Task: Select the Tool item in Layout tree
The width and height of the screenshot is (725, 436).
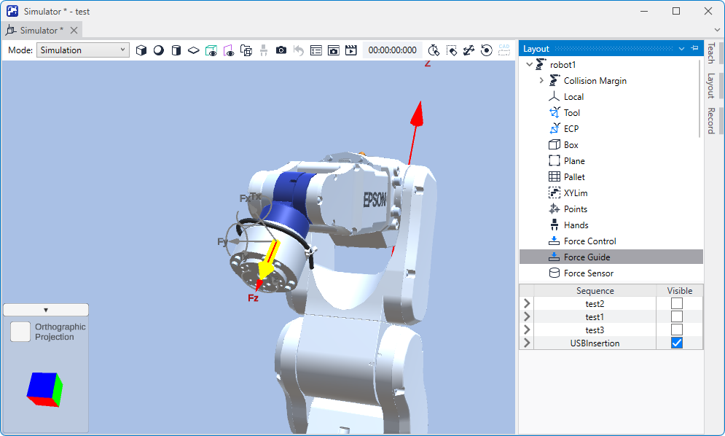Action: 571,113
